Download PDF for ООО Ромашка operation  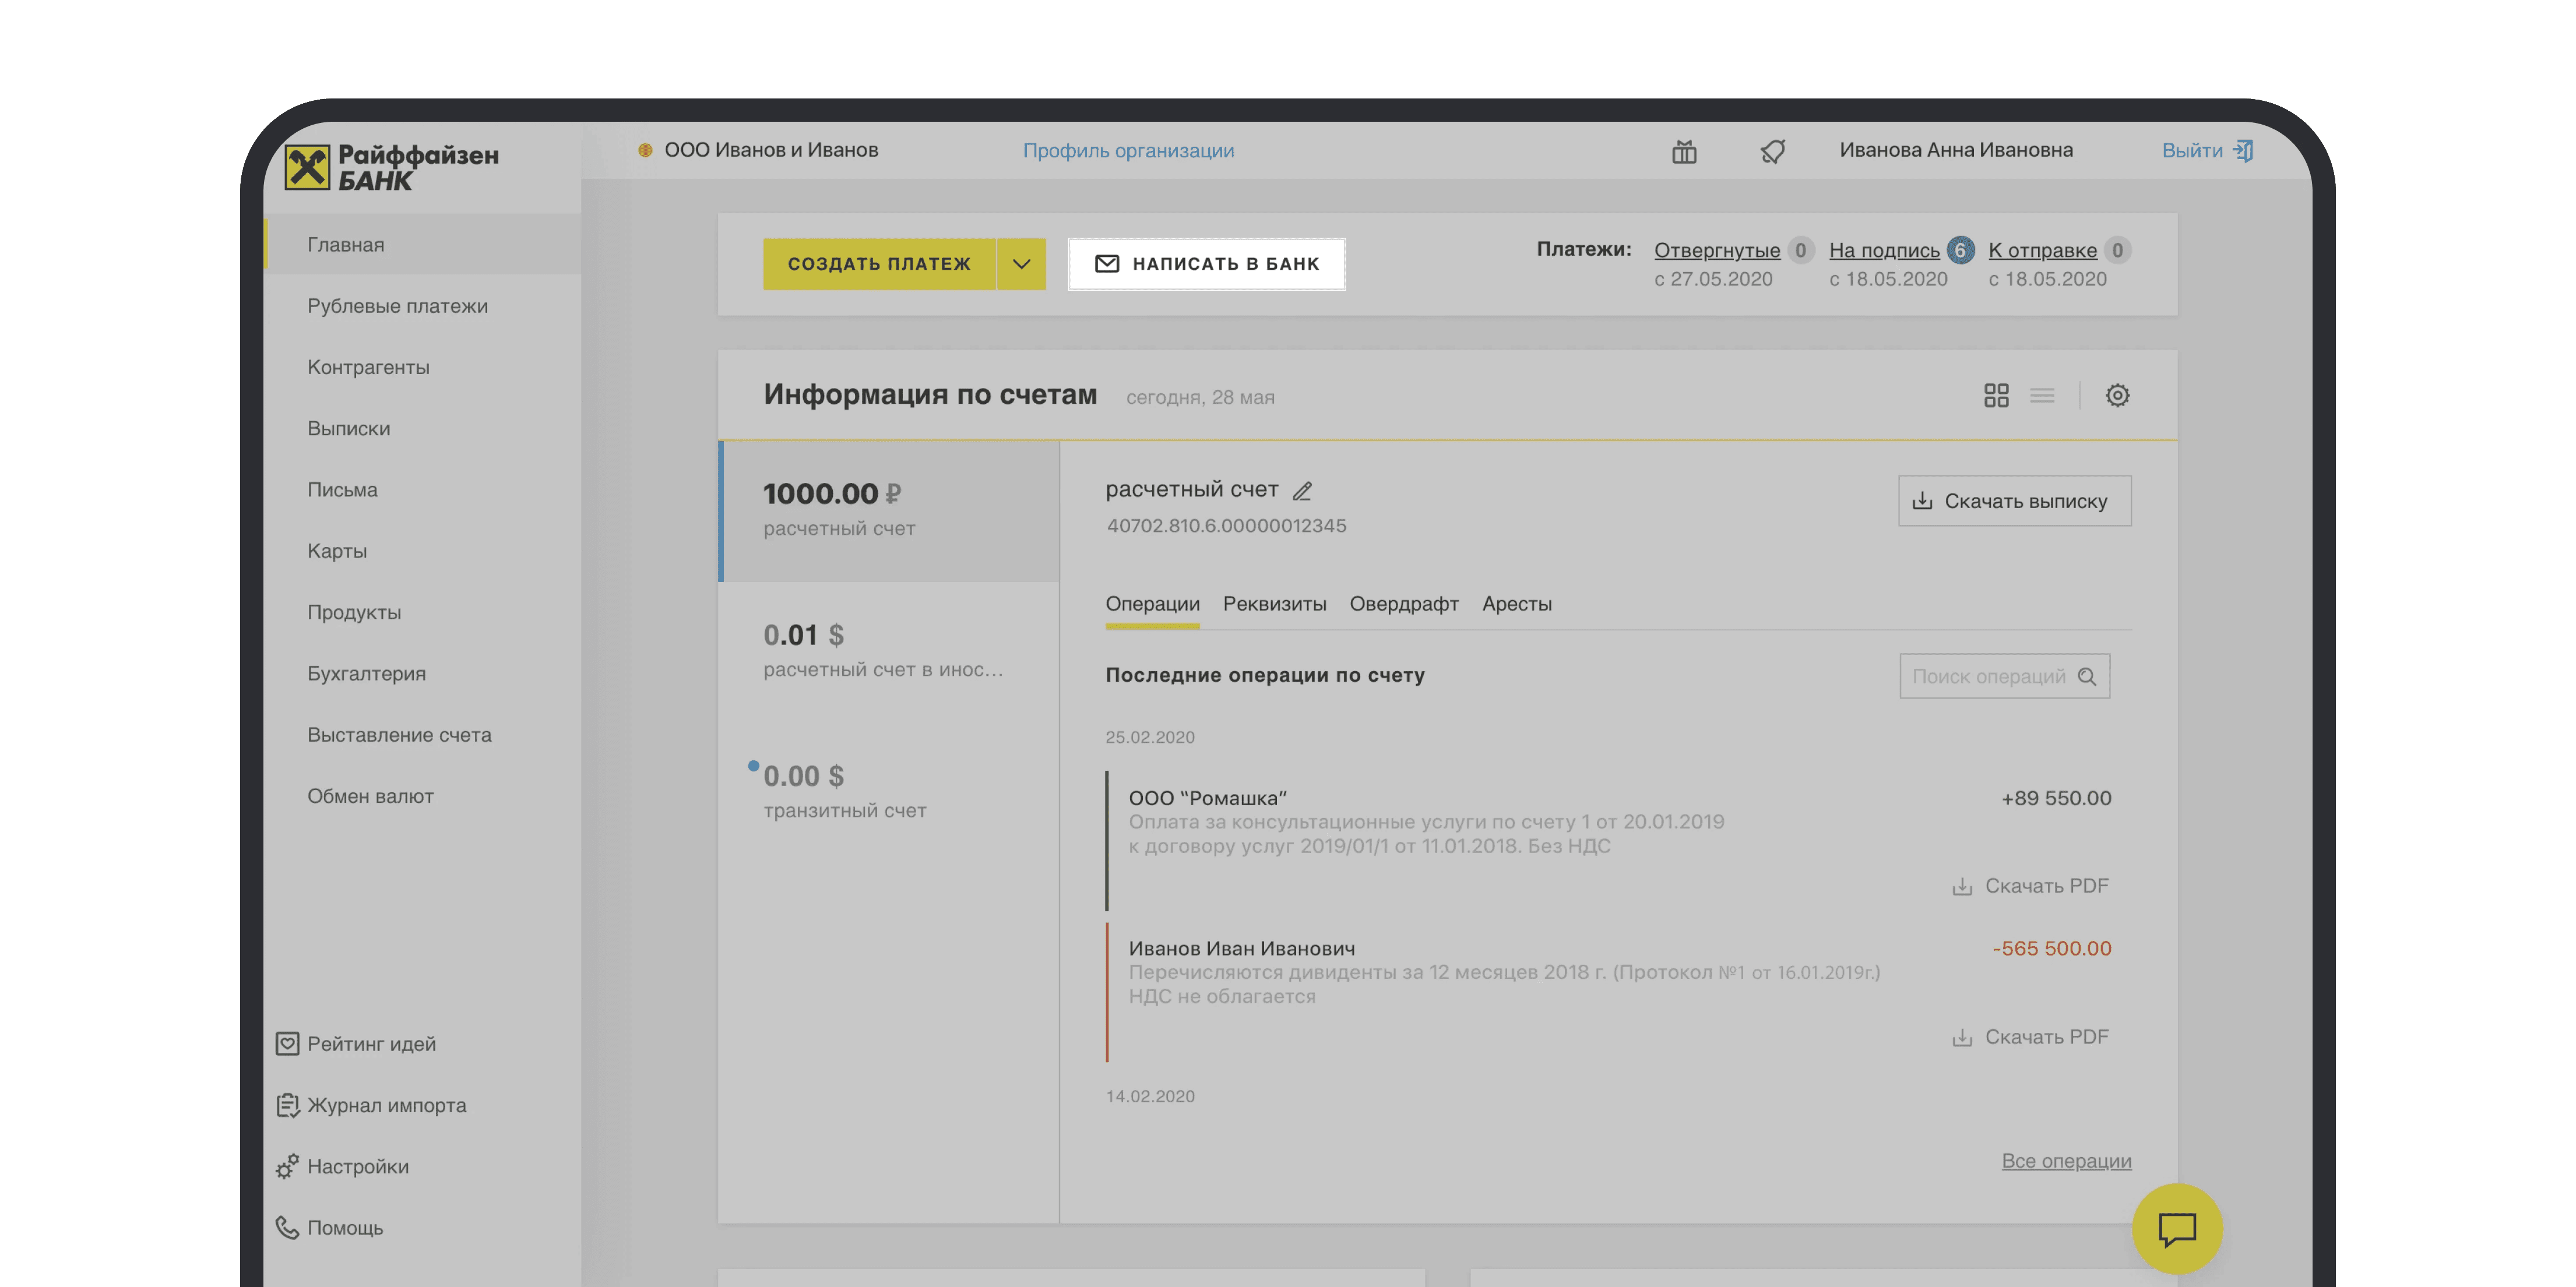2031,886
